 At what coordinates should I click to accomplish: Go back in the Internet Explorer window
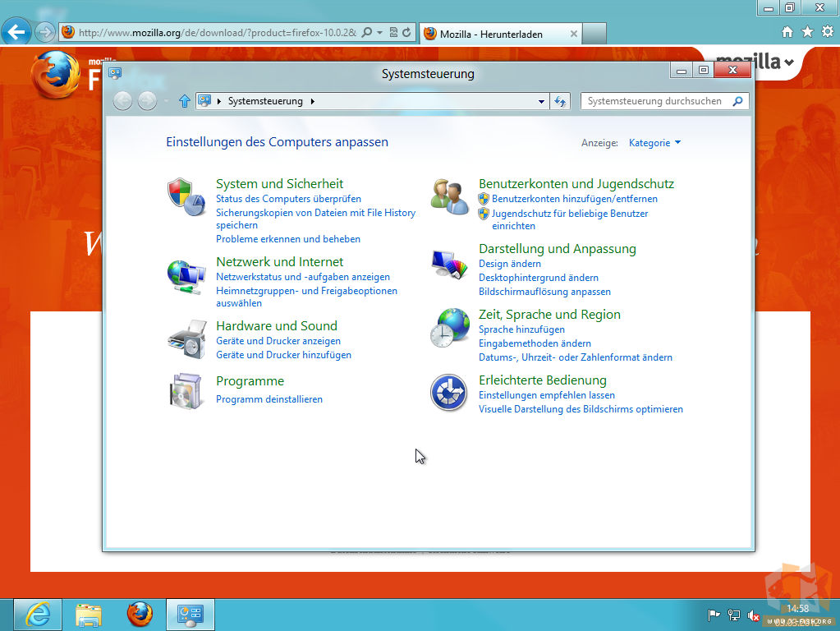[x=16, y=32]
